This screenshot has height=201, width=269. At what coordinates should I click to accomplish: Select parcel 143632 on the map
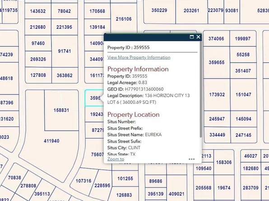click(x=38, y=11)
